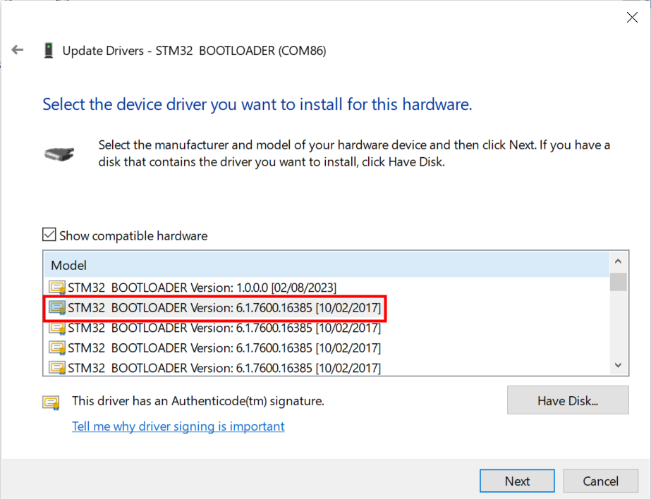Cancel the Update Drivers wizard
Image resolution: width=651 pixels, height=499 pixels.
(600, 481)
